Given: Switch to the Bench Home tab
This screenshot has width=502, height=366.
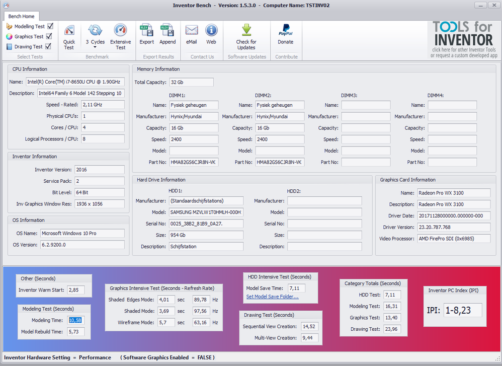Looking at the screenshot, I should 22,16.
